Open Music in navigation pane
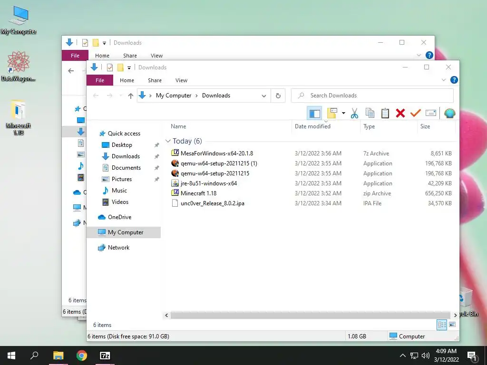487x365 pixels. tap(119, 191)
